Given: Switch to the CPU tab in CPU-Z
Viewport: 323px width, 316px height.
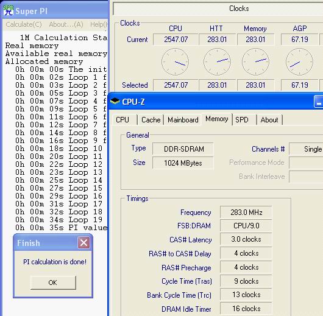Looking at the screenshot, I should click(124, 119).
